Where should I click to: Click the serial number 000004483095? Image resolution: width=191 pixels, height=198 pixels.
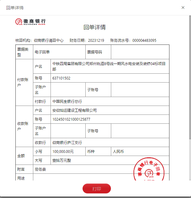(x=144, y=41)
